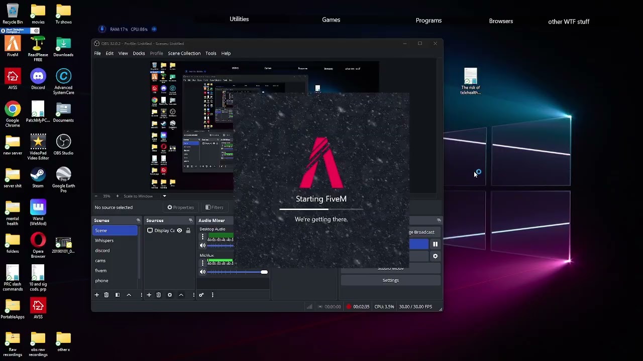The height and width of the screenshot is (361, 643).
Task: Open Desktop Audio options menu
Action: [203, 237]
